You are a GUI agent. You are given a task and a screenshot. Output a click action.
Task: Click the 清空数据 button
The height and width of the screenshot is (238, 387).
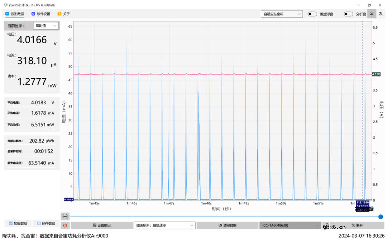coord(227,225)
